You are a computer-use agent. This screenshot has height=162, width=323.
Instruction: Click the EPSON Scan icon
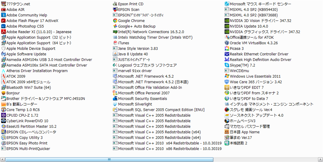point(115,9)
